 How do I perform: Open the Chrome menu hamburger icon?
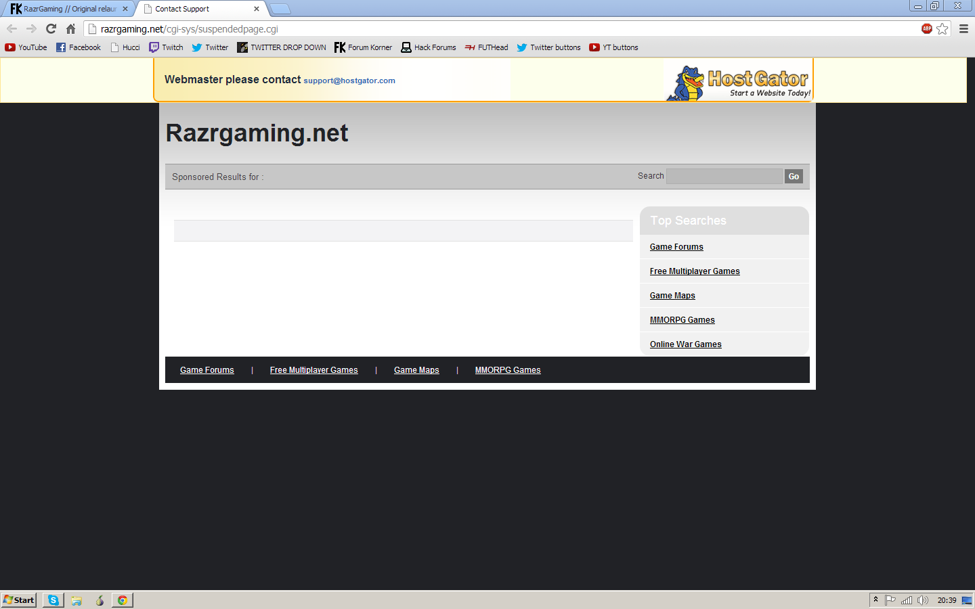963,28
